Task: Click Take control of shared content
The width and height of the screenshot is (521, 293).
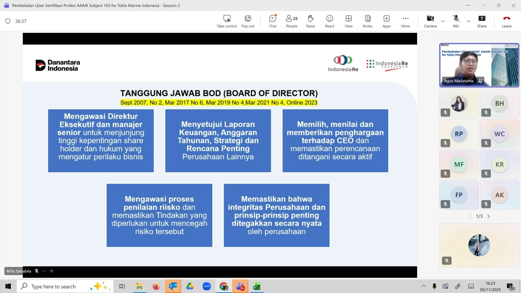Action: (x=227, y=21)
